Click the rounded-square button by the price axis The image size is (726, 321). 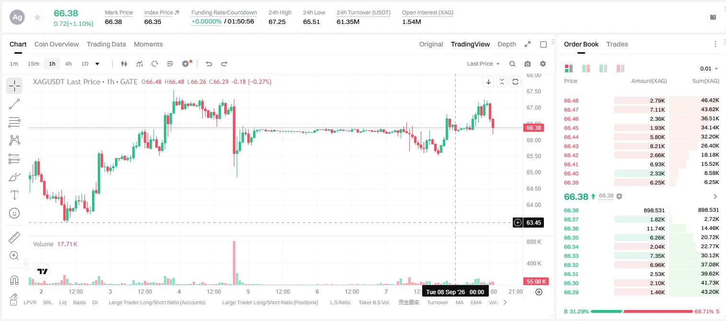pyautogui.click(x=515, y=81)
